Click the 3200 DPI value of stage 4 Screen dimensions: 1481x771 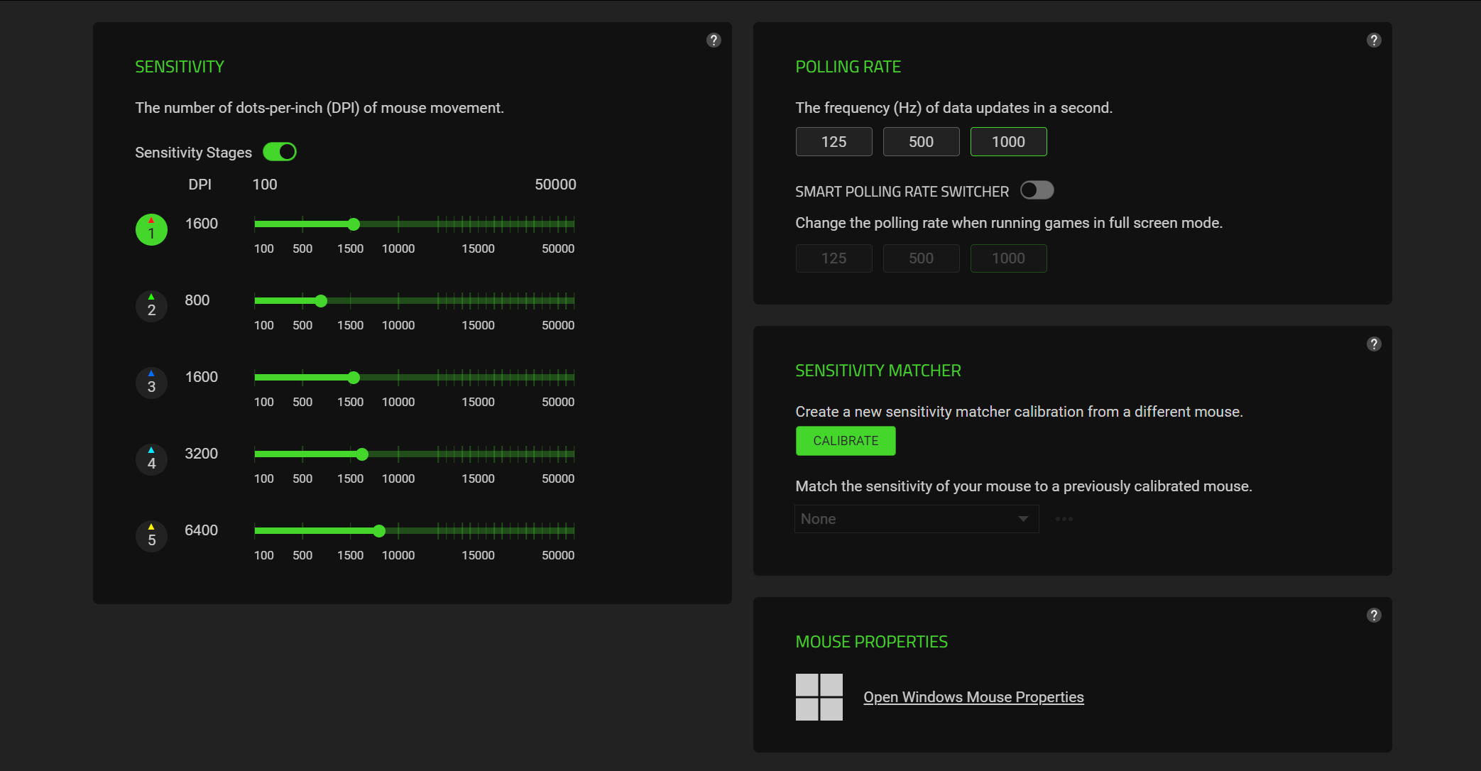click(202, 454)
